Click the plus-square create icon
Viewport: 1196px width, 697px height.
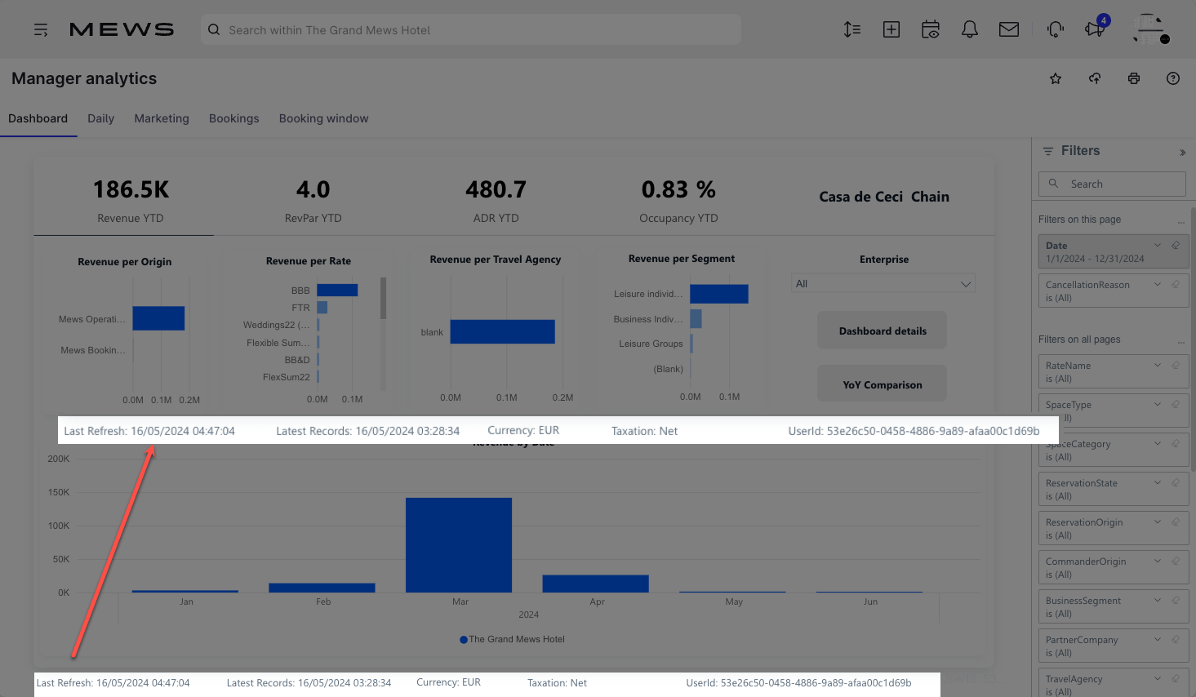tap(891, 30)
